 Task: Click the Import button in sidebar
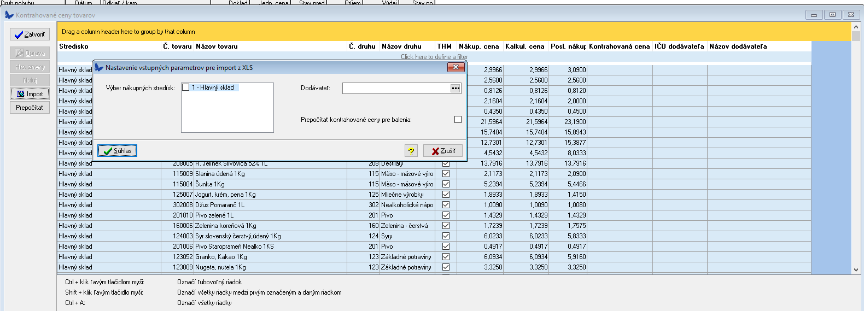pos(30,94)
